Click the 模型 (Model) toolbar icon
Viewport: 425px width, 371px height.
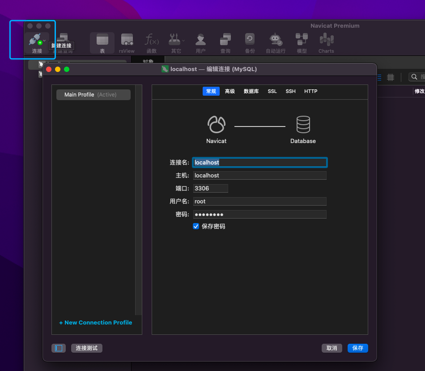302,39
